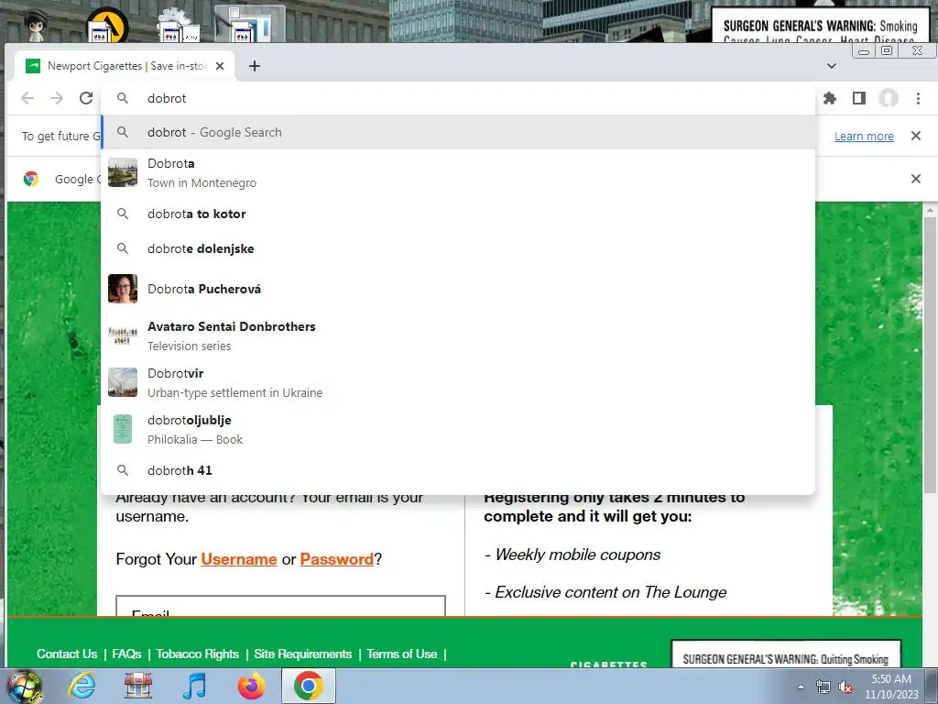Open Terms of Use footer link
938x704 pixels.
pos(402,654)
